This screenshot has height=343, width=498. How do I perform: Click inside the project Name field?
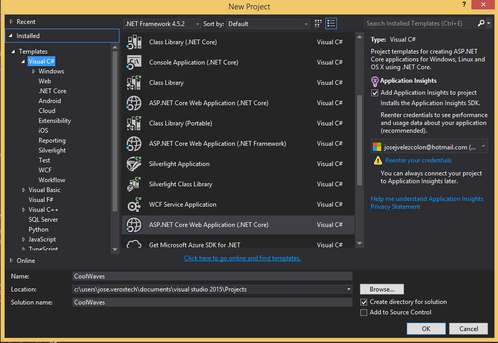click(209, 276)
